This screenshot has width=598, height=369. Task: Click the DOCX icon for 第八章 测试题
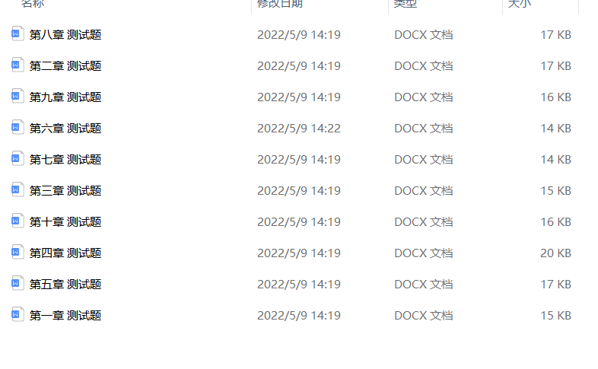point(18,33)
